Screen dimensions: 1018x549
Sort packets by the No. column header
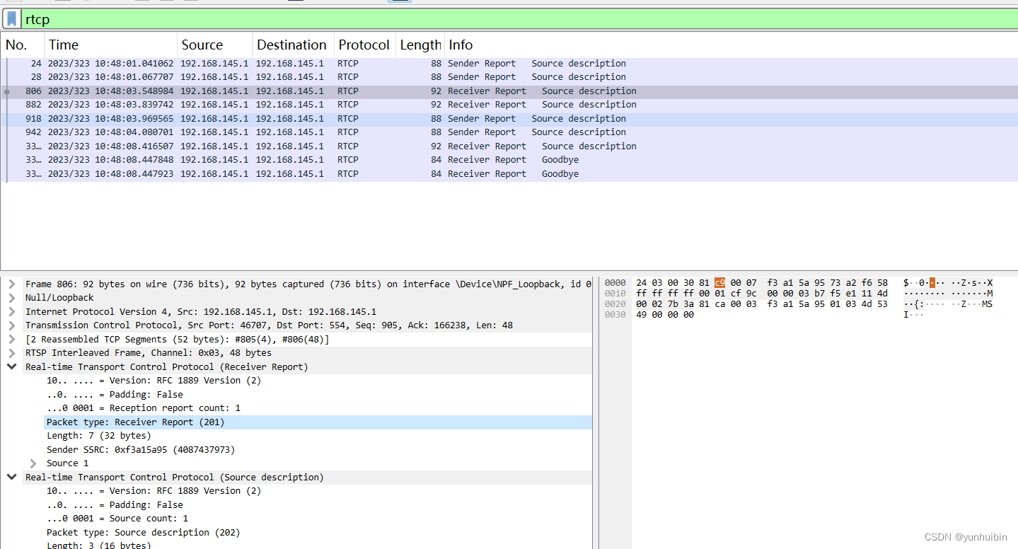(23, 45)
